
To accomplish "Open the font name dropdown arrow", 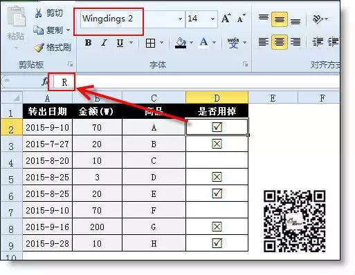I will point(180,19).
